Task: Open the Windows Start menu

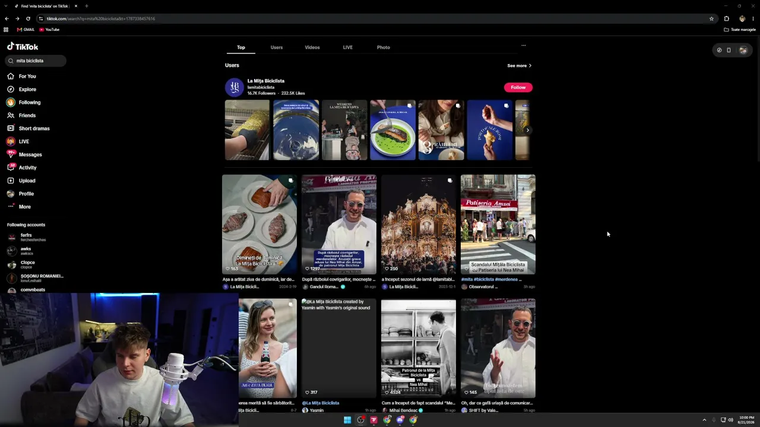Action: pos(347,420)
